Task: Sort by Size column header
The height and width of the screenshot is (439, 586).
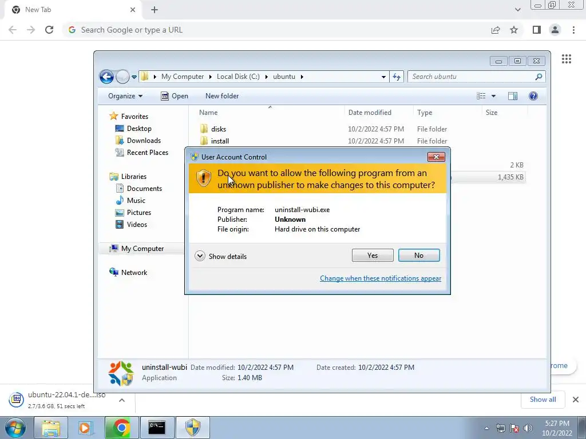Action: click(x=492, y=113)
